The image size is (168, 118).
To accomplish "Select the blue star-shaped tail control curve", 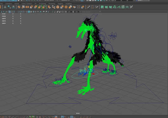I will coord(113,36).
